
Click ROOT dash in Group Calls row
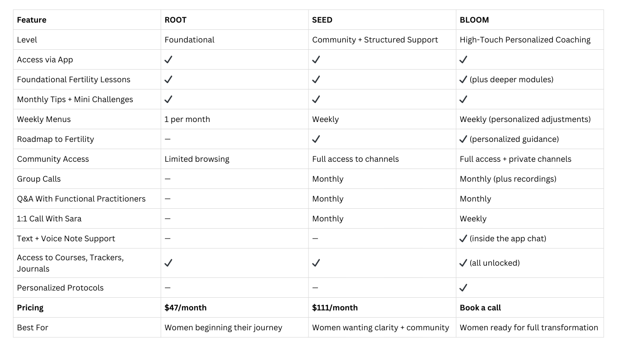tap(168, 179)
